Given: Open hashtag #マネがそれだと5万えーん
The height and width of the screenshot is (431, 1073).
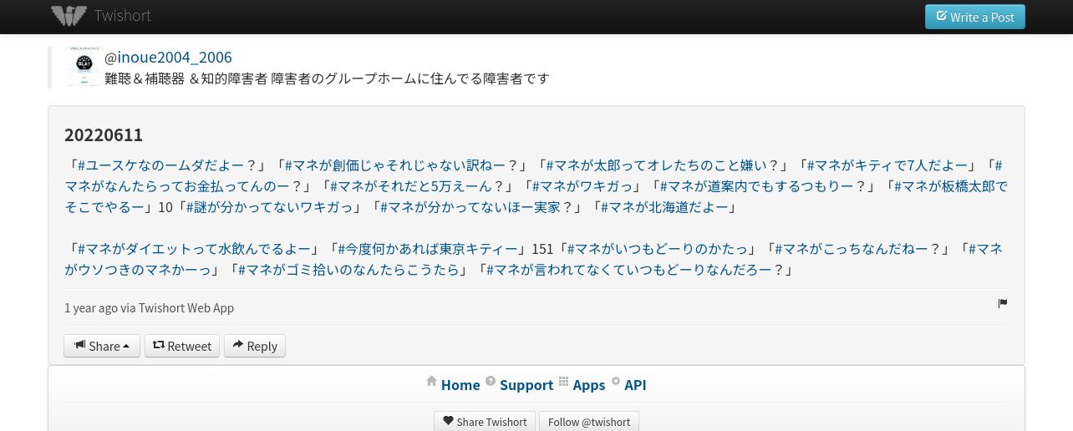Looking at the screenshot, I should pyautogui.click(x=412, y=186).
